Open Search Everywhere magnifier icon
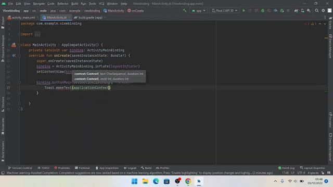Viewport: 333px width, 187px height. pyautogui.click(x=317, y=10)
